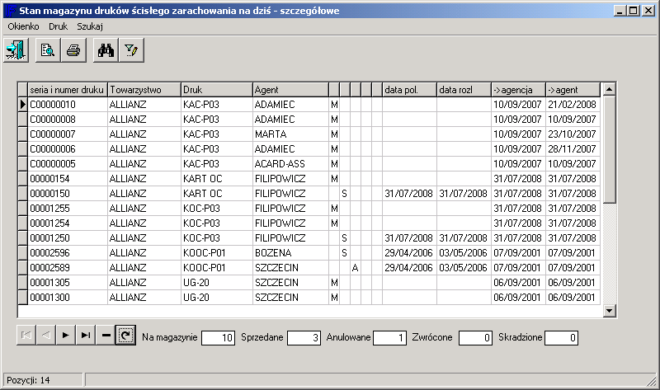Click the ACARD-ASS agent cell

pyautogui.click(x=291, y=164)
